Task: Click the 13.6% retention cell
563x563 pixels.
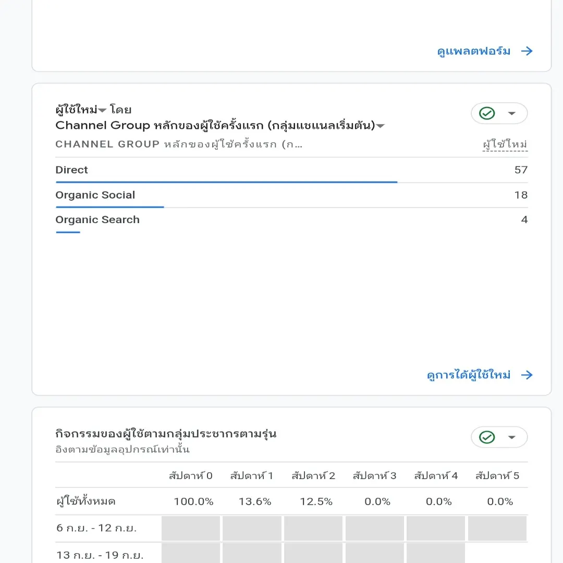Action: click(x=255, y=501)
